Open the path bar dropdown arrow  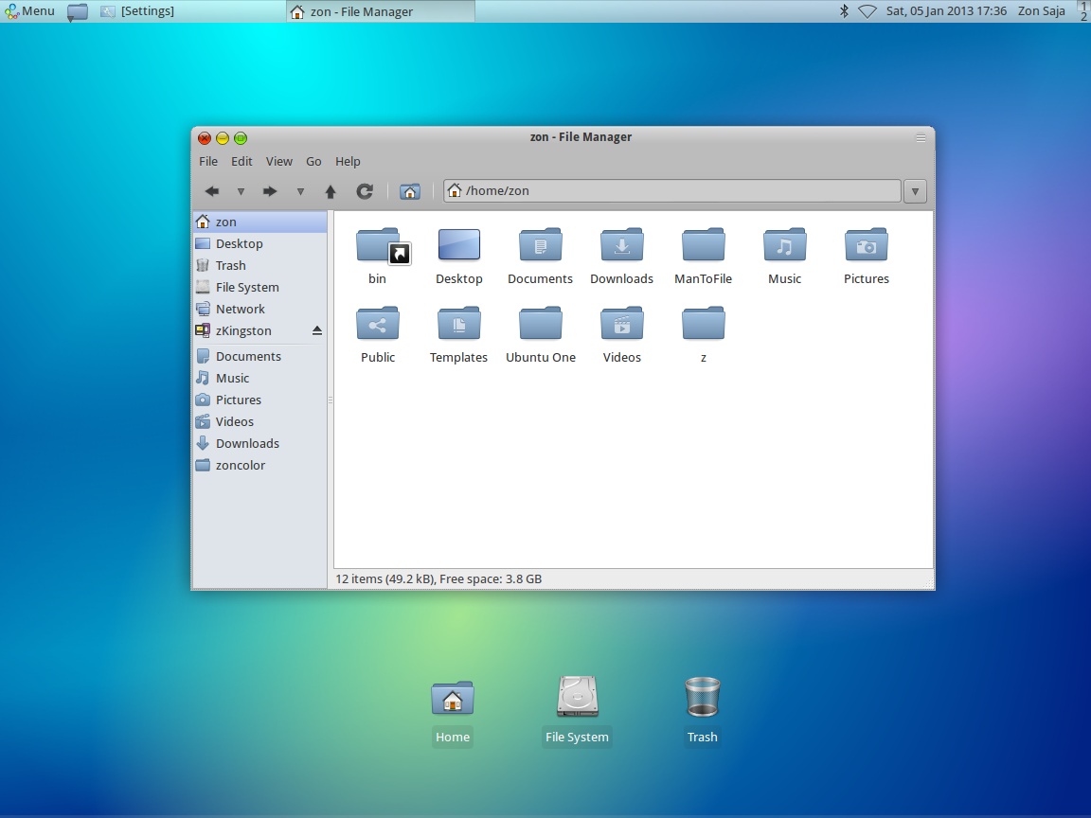[914, 190]
